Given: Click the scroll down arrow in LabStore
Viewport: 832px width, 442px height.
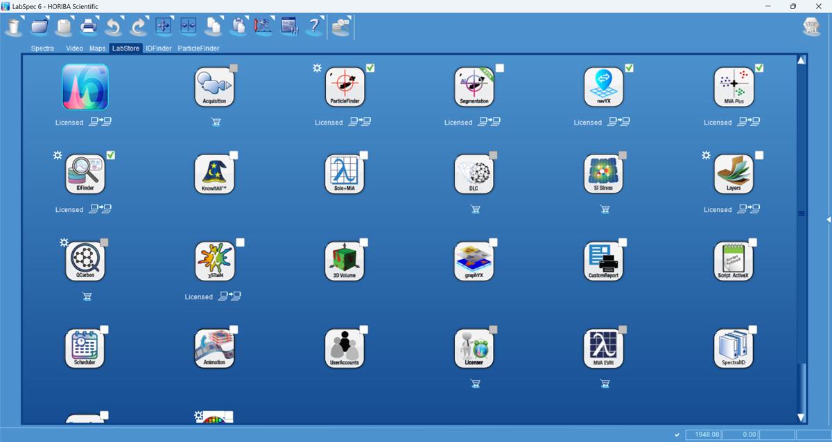Looking at the screenshot, I should pyautogui.click(x=801, y=418).
